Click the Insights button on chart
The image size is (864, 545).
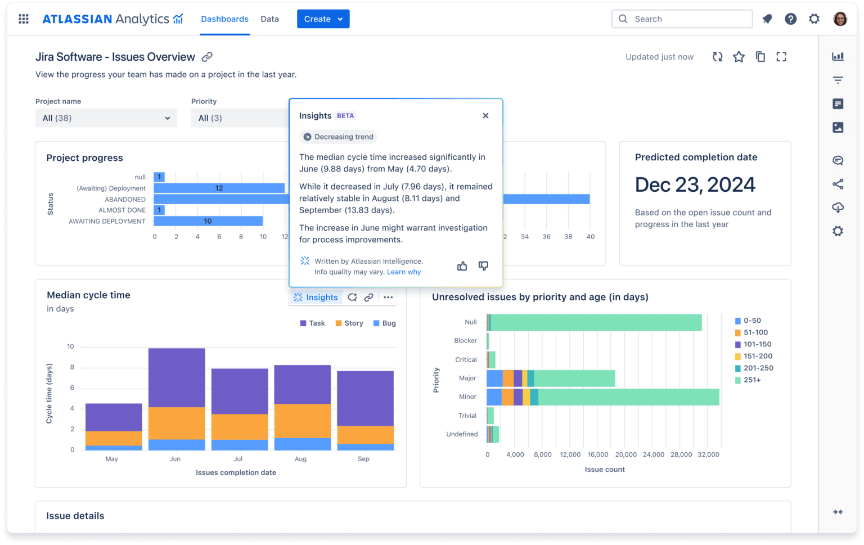pos(316,298)
